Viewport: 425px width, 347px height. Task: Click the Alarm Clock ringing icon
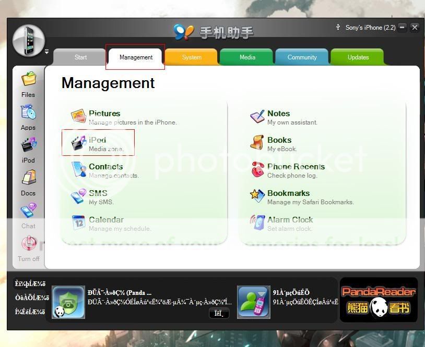[257, 222]
